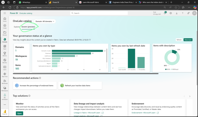Click scrollbar in Items you own by type
This screenshot has height=117, width=198.
107,55
